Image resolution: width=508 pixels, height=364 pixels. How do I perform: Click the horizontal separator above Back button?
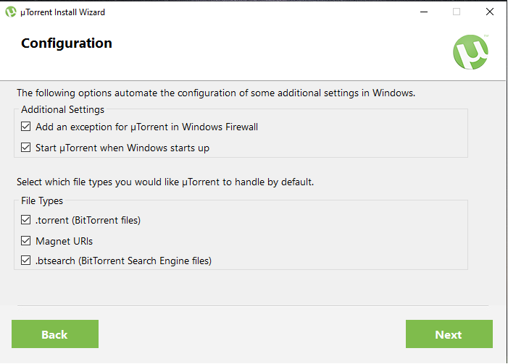[x=253, y=305]
